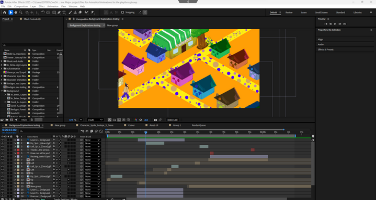Collapse the Background folder in Project

point(2,91)
